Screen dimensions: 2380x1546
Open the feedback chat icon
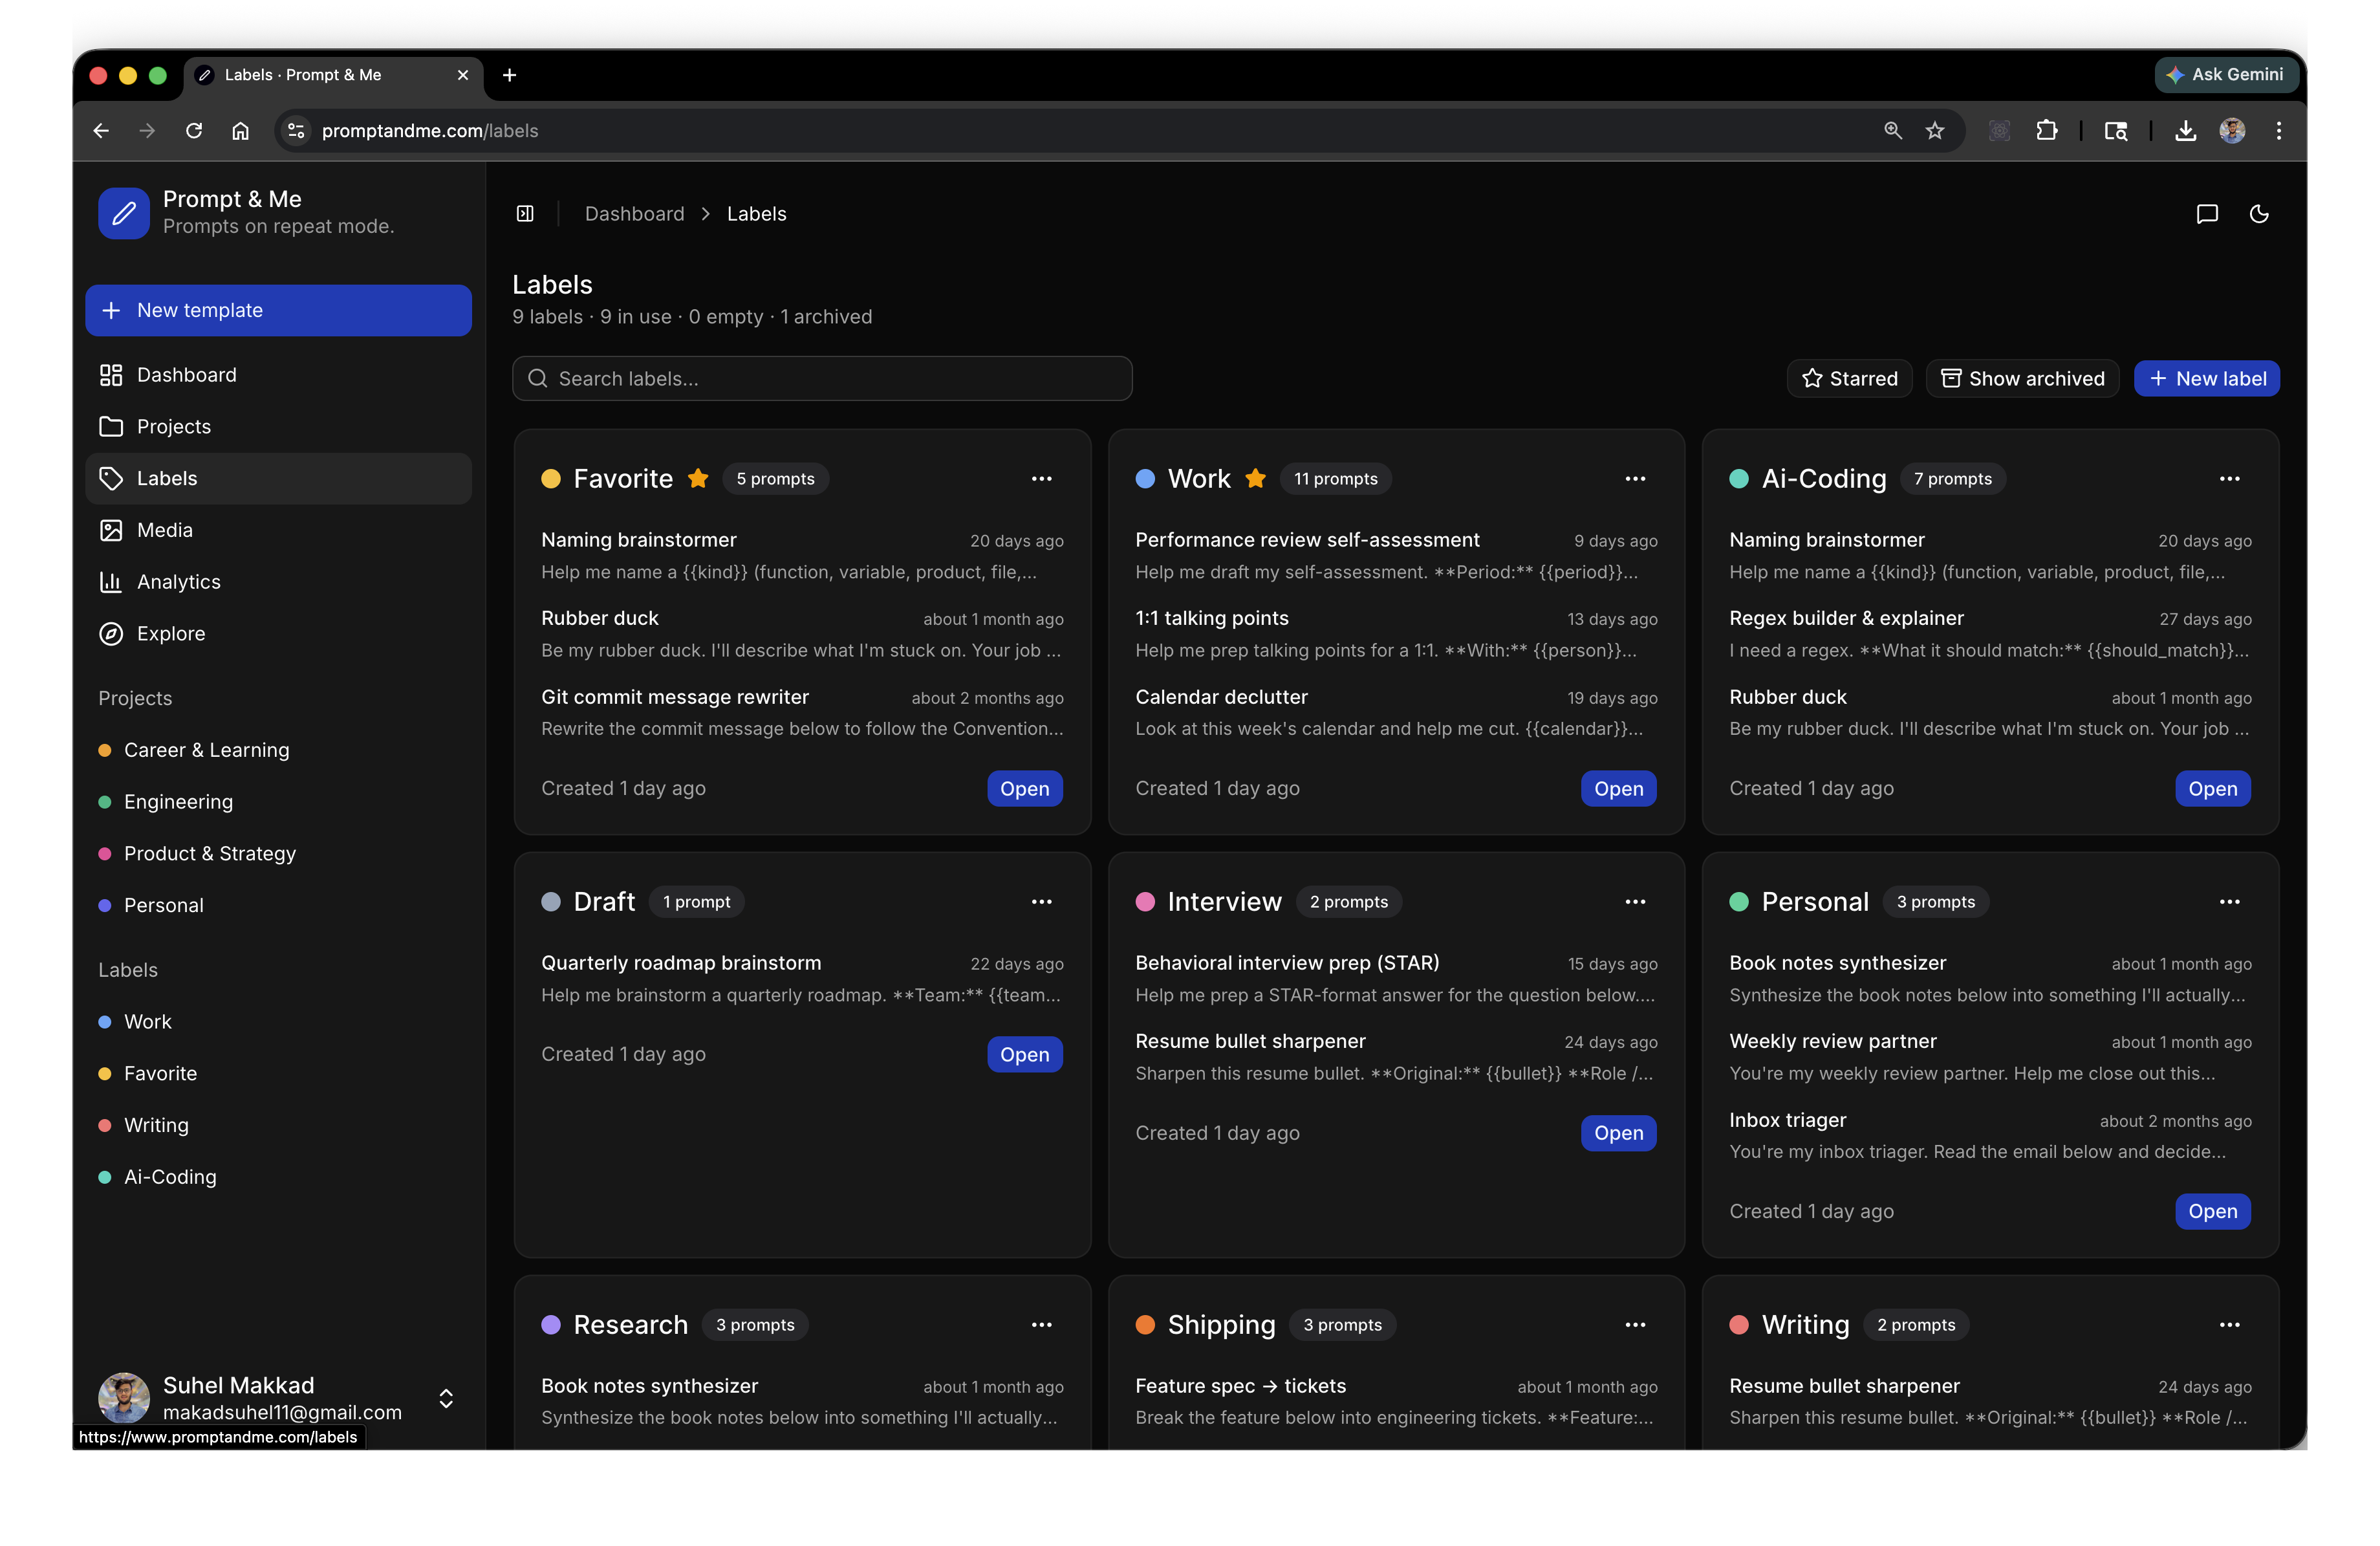pos(2206,214)
